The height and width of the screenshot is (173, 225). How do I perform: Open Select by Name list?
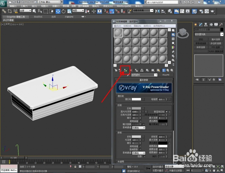[40, 11]
